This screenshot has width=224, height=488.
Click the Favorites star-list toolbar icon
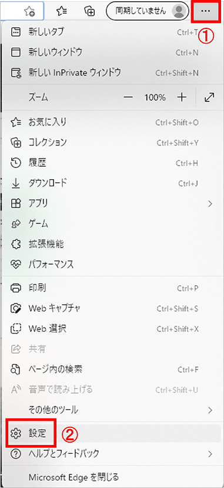[x=61, y=11]
